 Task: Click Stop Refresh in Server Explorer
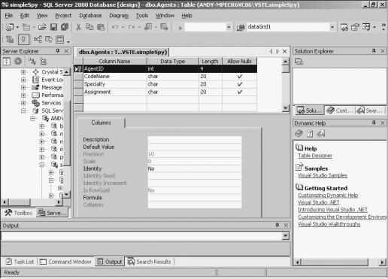point(18,61)
